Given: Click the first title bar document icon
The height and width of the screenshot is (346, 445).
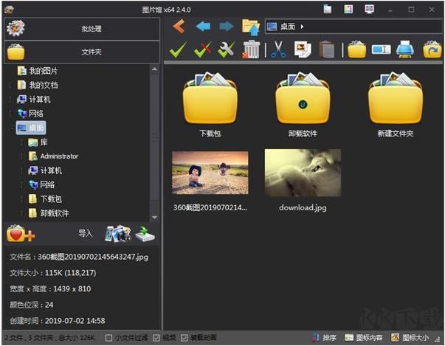Looking at the screenshot, I should click(x=328, y=10).
